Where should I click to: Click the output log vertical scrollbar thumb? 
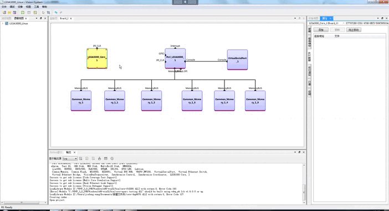coord(304,192)
